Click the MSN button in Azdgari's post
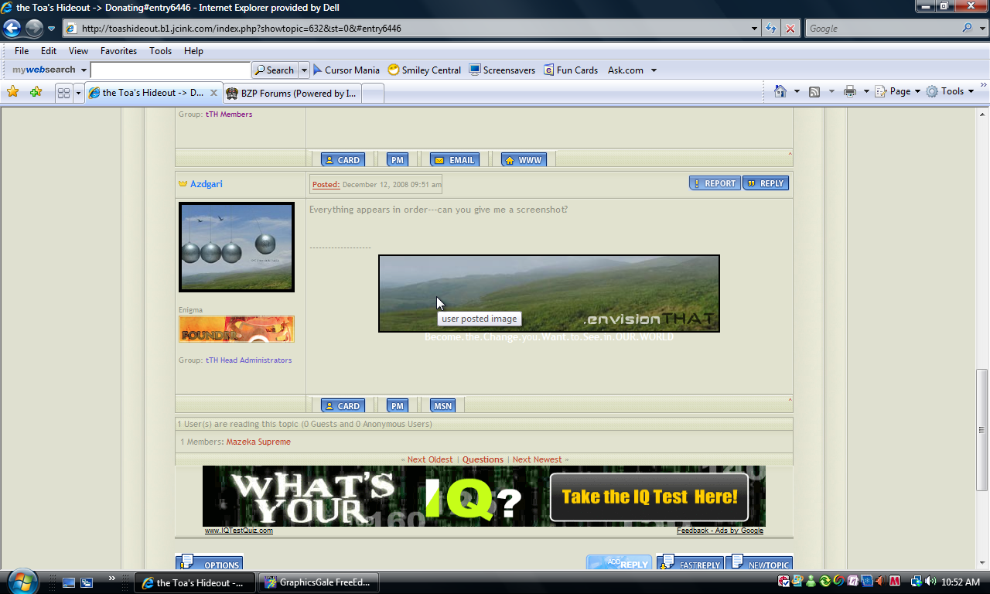The image size is (990, 594). coord(442,405)
